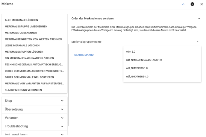The width and height of the screenshot is (206, 137).
Task: Expand the Übersetzung section chevron
Action: click(x=62, y=109)
